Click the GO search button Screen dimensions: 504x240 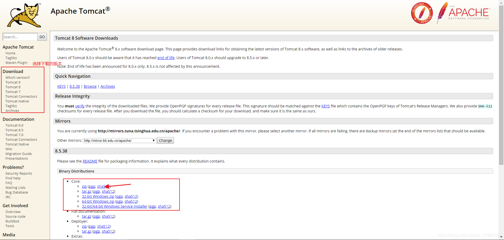coord(42,37)
